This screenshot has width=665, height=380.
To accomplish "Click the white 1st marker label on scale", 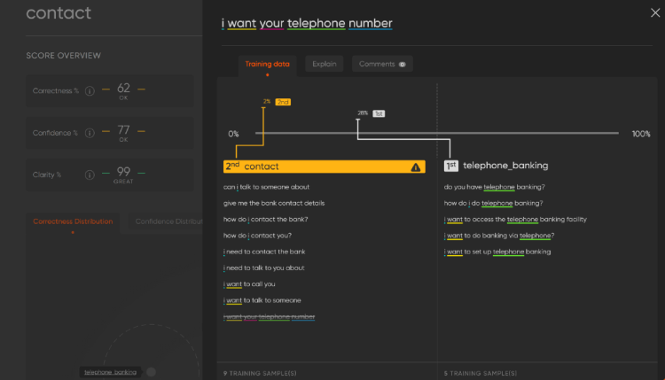I will click(379, 113).
